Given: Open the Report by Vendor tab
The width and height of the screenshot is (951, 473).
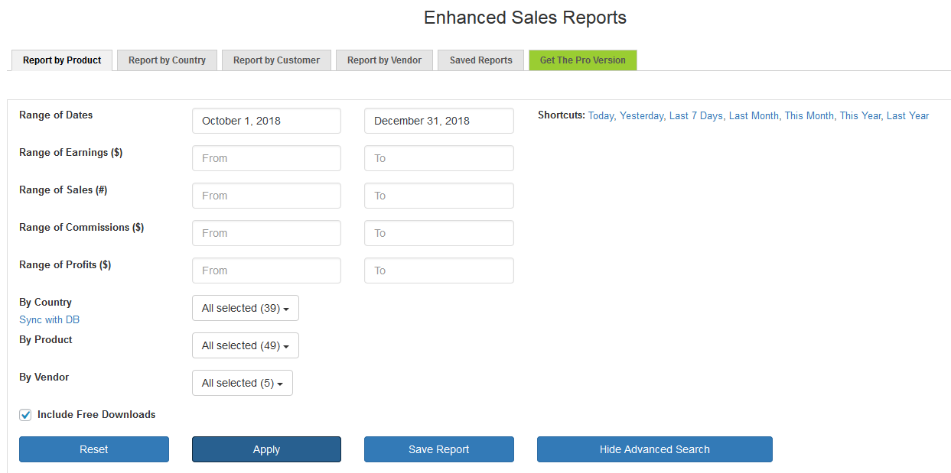Looking at the screenshot, I should (384, 60).
